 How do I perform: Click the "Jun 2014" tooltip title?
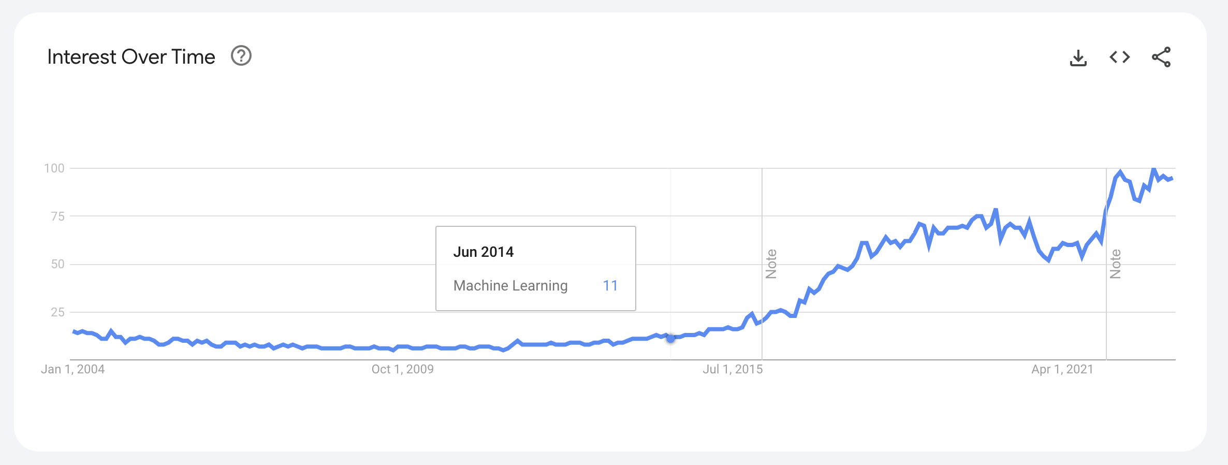(484, 252)
